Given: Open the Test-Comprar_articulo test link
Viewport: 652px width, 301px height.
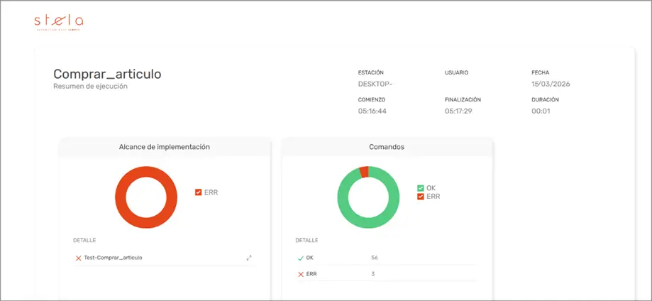Looking at the screenshot, I should coord(114,258).
